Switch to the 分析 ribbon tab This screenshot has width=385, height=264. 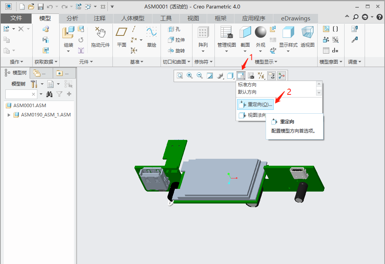point(72,18)
